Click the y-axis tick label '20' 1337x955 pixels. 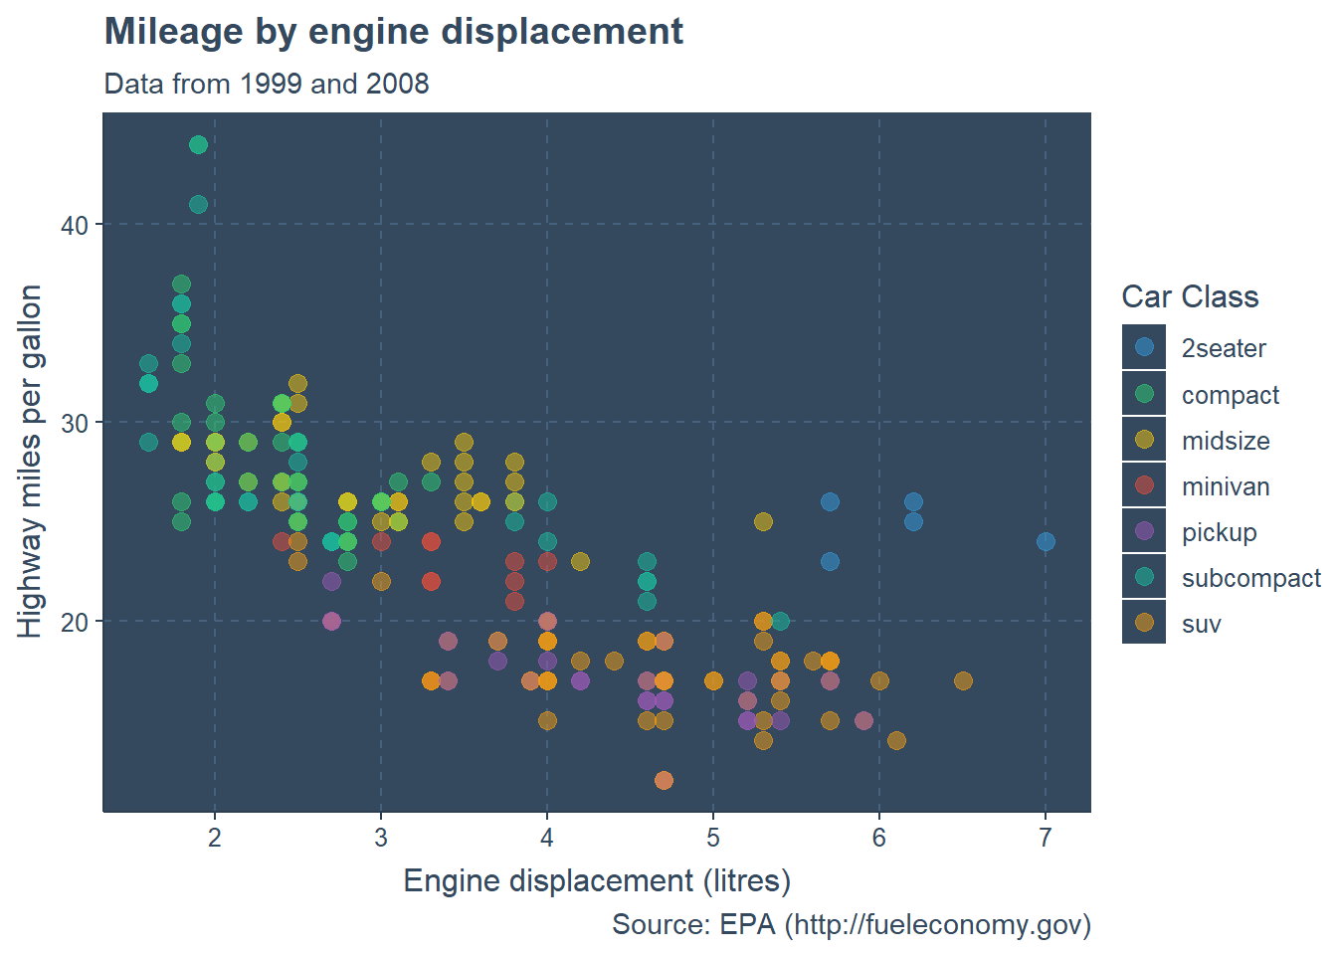click(x=75, y=622)
